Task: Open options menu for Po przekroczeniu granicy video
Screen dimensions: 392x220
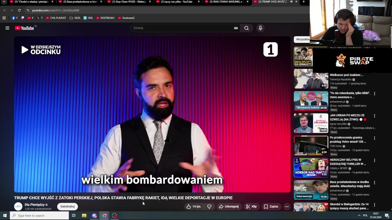Action: pyautogui.click(x=374, y=138)
